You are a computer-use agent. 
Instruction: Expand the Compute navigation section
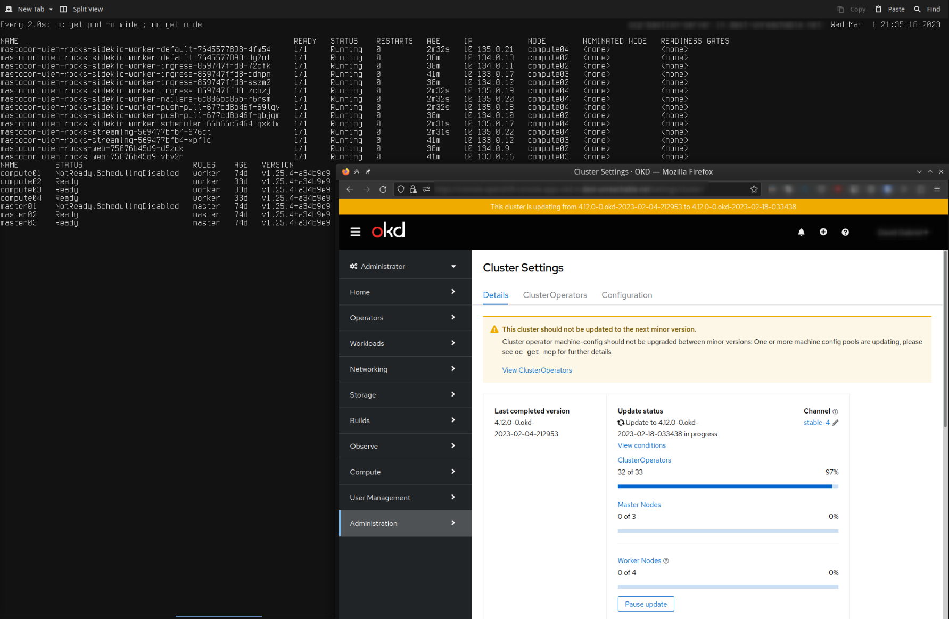tap(405, 472)
